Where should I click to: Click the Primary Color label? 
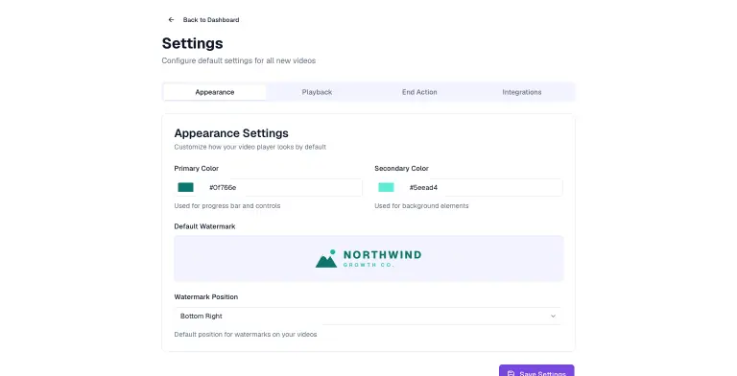click(x=197, y=168)
